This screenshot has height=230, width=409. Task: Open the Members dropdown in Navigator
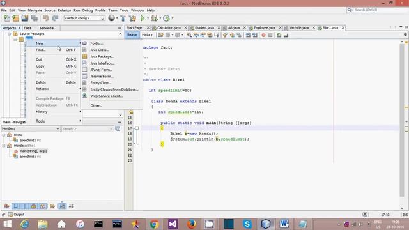tap(31, 128)
